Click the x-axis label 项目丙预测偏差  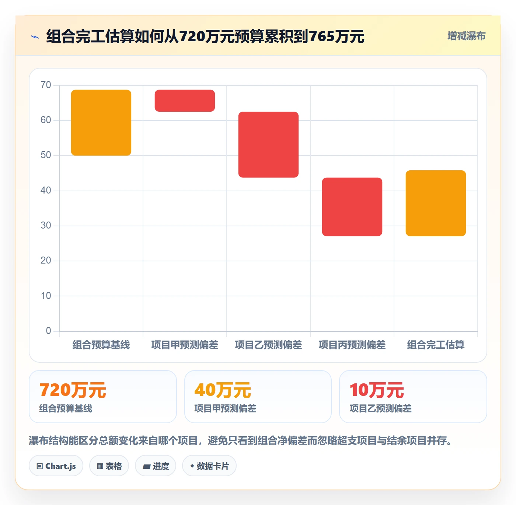pos(352,345)
